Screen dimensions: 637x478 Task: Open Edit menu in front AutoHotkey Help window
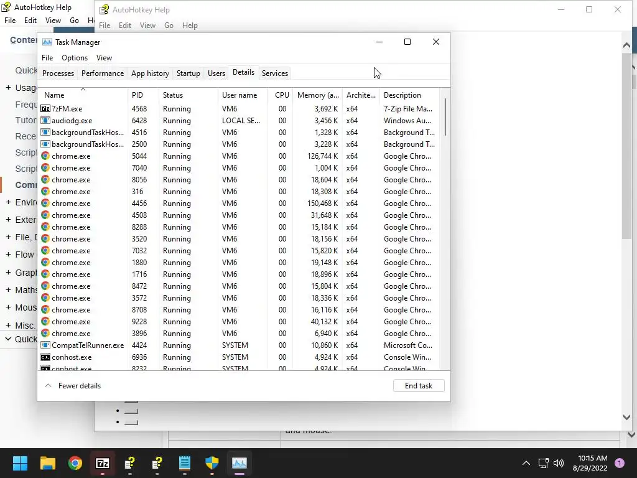124,25
